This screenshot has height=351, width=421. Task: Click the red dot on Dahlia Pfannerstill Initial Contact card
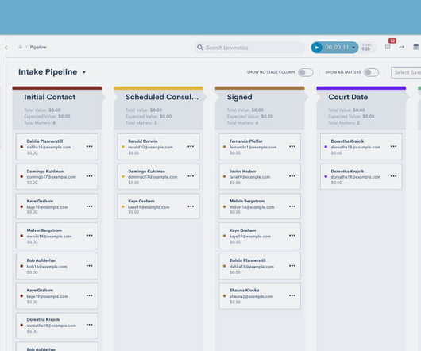(x=21, y=147)
